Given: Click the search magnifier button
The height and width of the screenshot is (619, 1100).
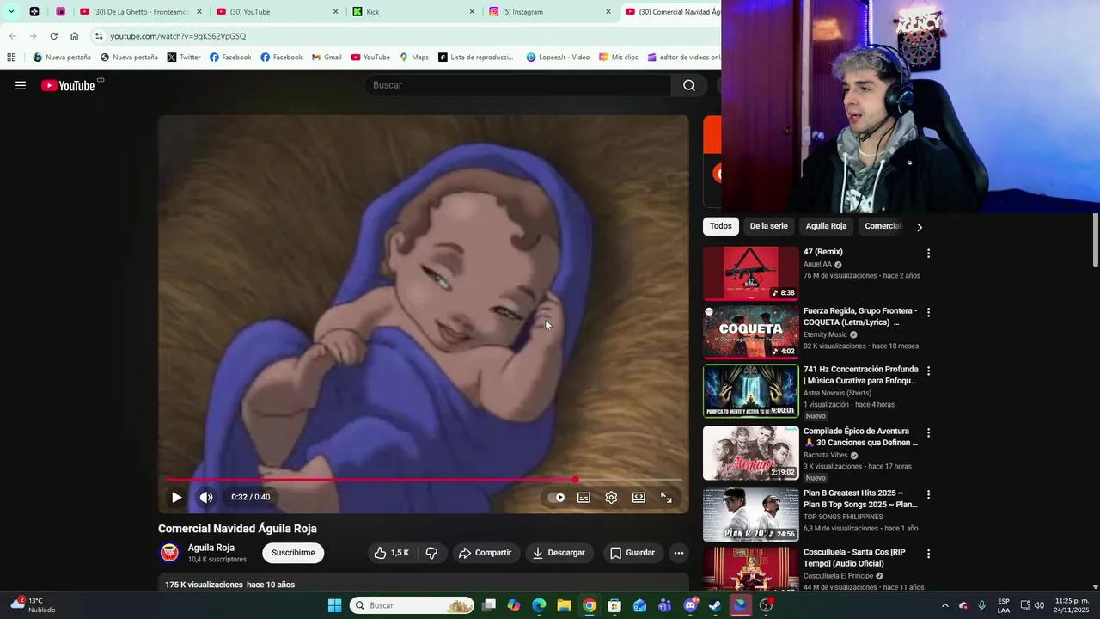Looking at the screenshot, I should 689,85.
